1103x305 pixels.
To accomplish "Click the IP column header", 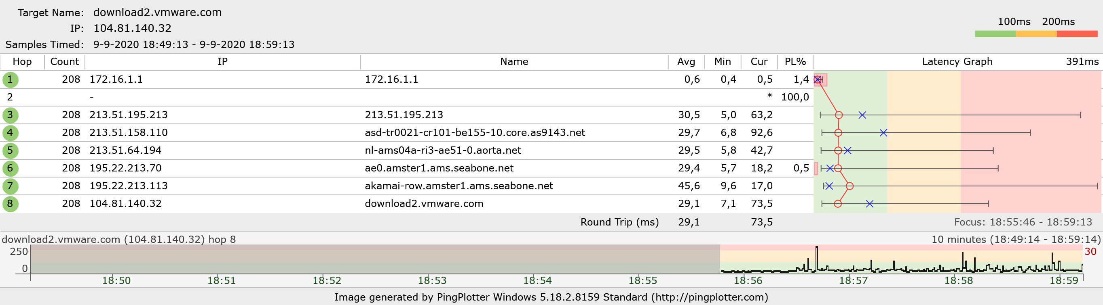I will point(223,61).
